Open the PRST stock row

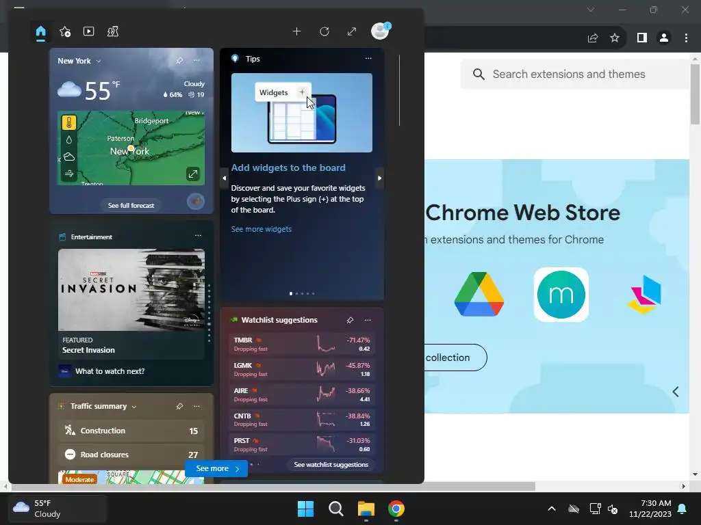pyautogui.click(x=302, y=444)
